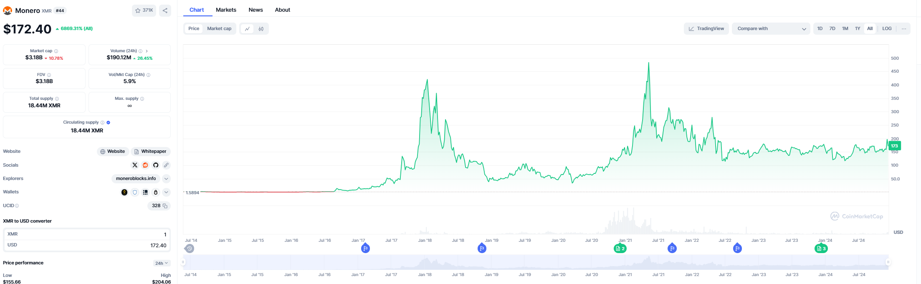
Task: Click the green news marker labeled 2
Action: pos(620,248)
